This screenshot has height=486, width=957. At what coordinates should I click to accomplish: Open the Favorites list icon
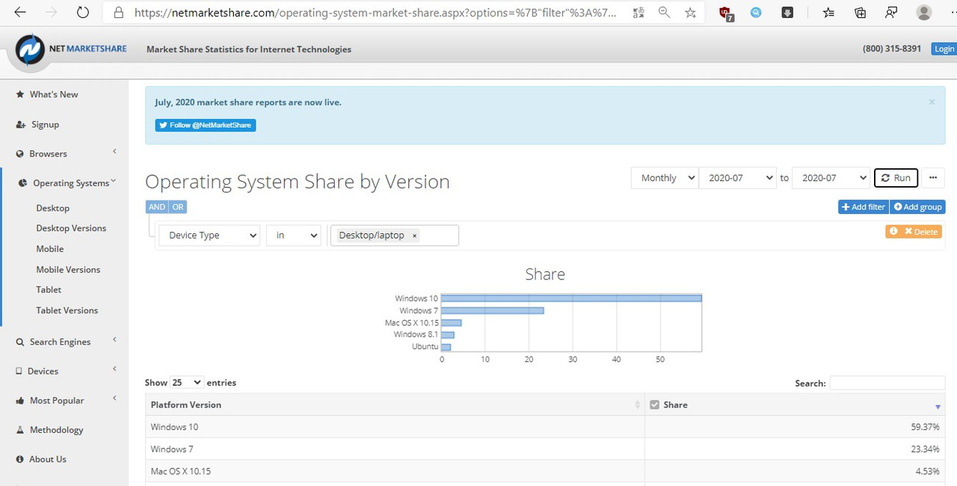pos(828,13)
